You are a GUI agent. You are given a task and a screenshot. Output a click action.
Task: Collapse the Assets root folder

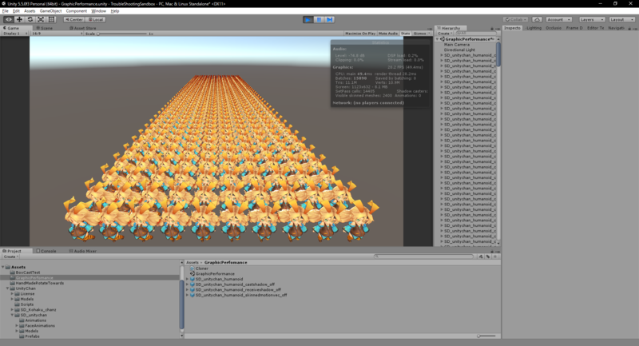point(3,268)
